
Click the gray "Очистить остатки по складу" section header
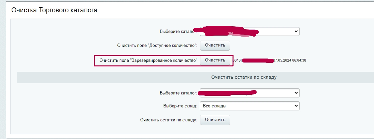(x=244, y=77)
